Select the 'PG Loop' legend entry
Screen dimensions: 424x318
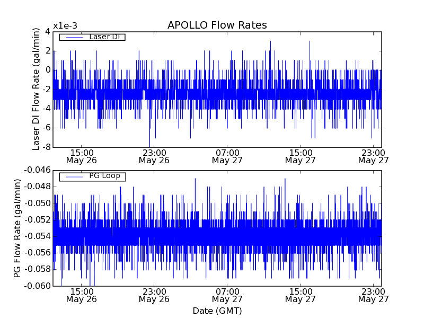point(104,176)
